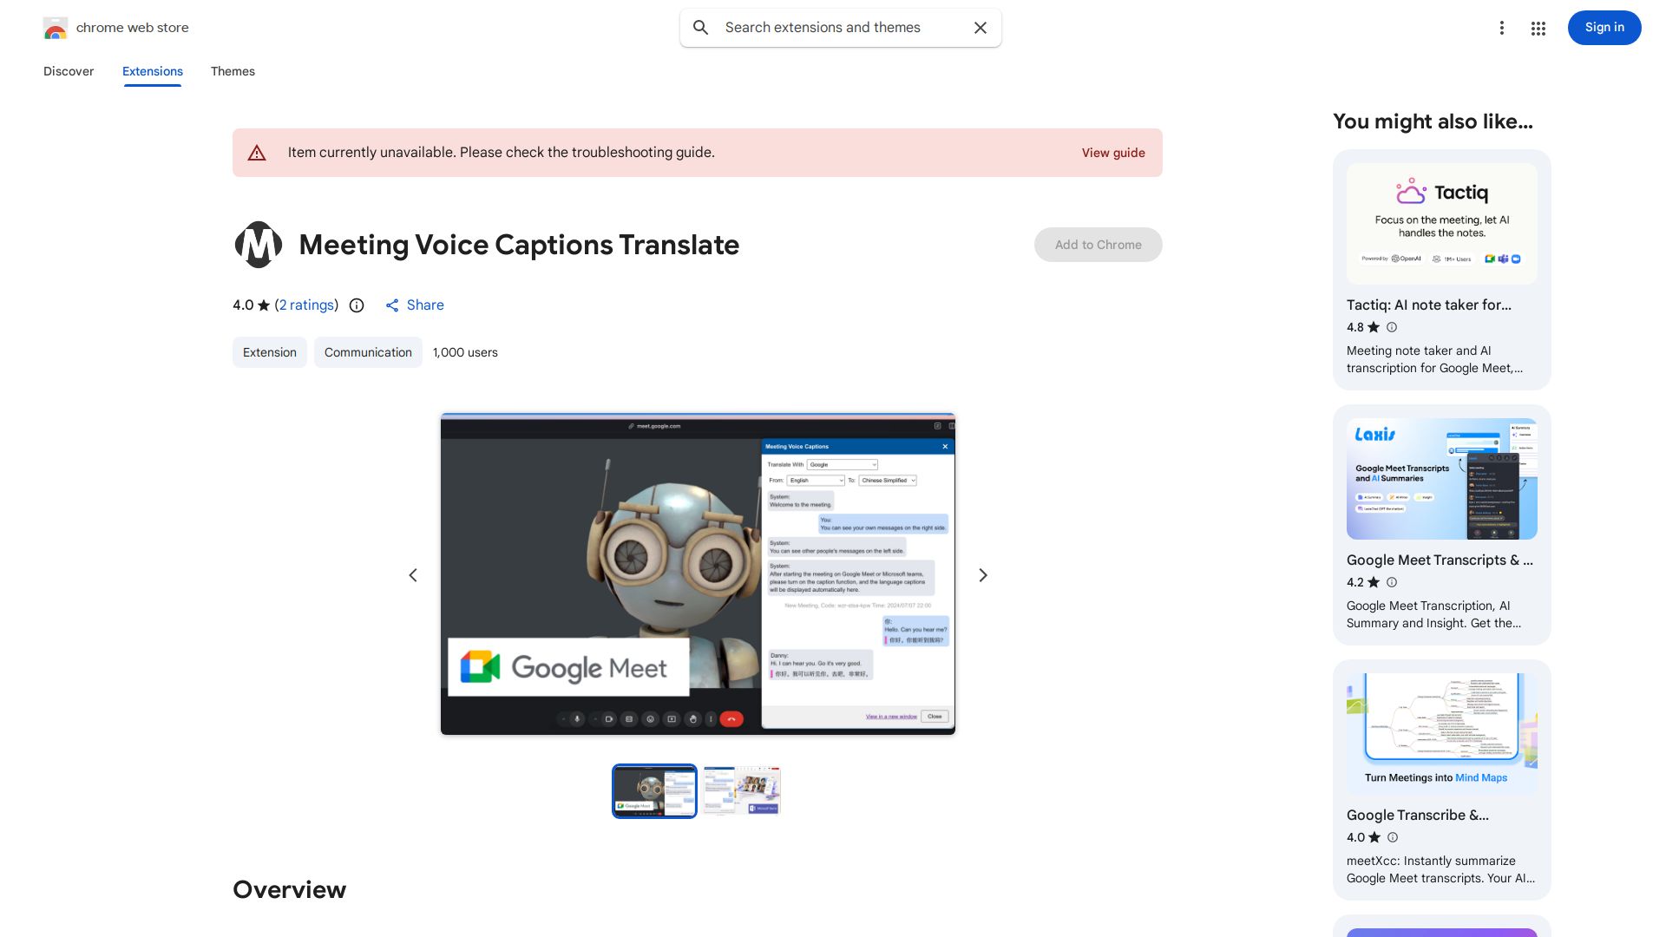This screenshot has height=937, width=1666.
Task: Switch to the Discover tab
Action: click(69, 71)
